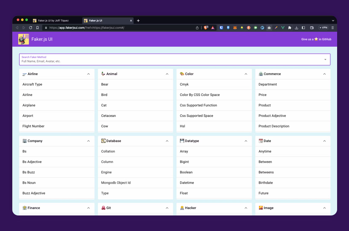Viewport: 349px width, 231px height.
Task: Go back with the browser back arrow
Action: (17, 27)
